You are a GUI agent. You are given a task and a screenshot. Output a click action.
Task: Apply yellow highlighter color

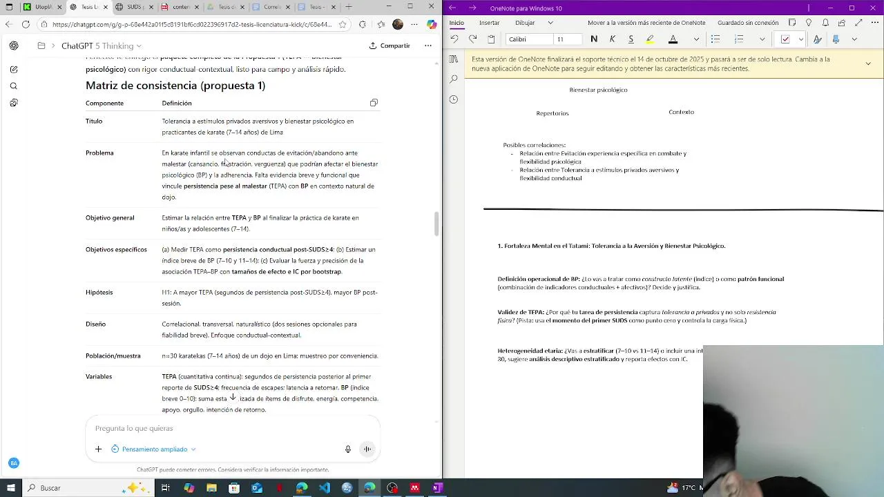pos(650,39)
